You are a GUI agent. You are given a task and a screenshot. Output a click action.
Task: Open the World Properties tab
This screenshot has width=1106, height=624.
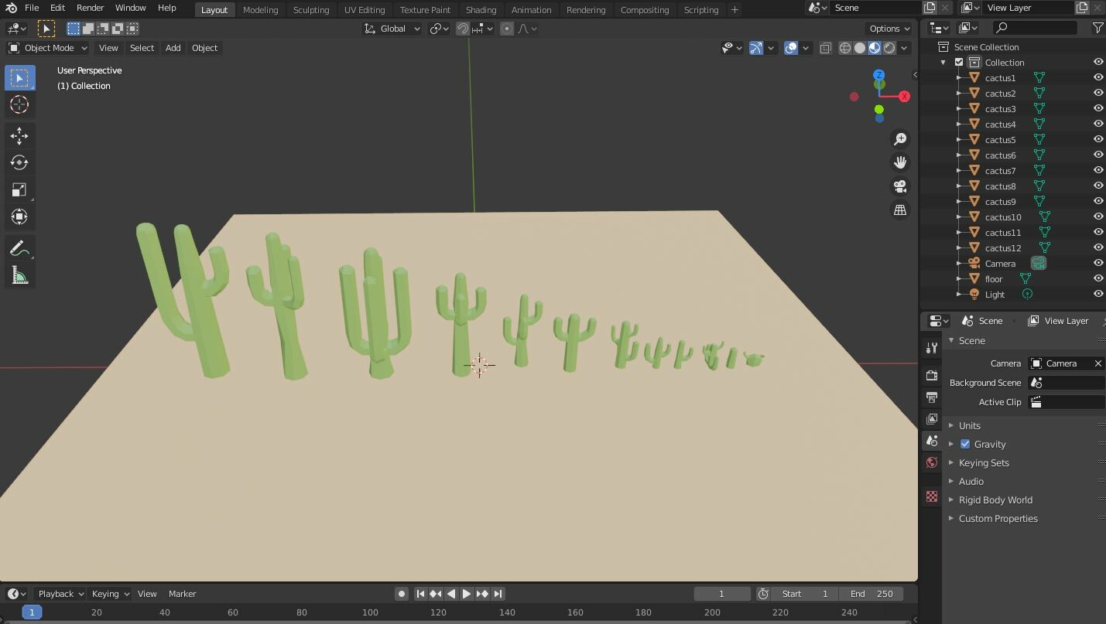coord(930,462)
